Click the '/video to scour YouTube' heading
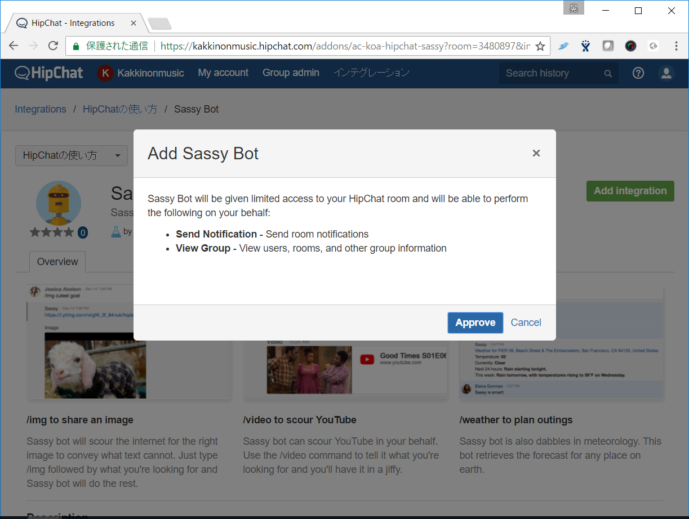689x519 pixels. [x=300, y=420]
